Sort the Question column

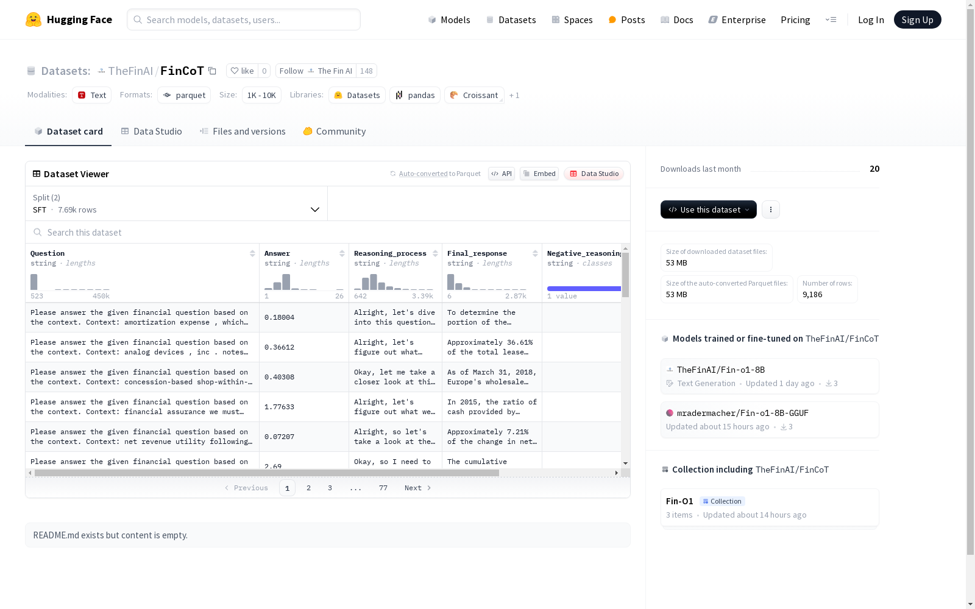click(252, 253)
